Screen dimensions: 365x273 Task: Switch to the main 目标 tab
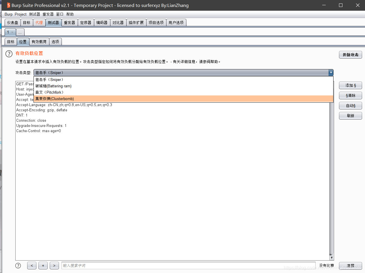coord(27,23)
